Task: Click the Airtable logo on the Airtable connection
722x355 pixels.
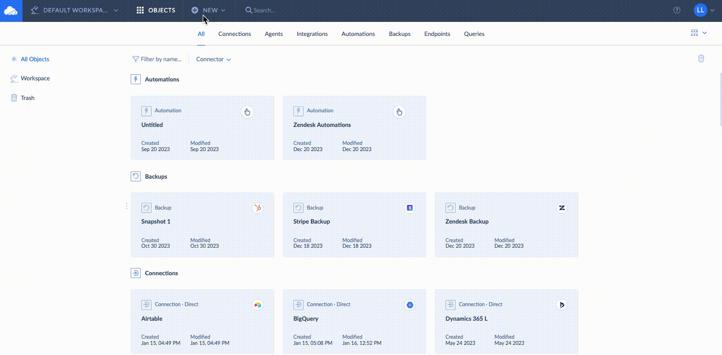Action: pyautogui.click(x=257, y=304)
